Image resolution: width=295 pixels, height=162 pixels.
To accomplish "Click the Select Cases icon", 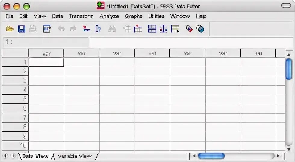I will tap(175, 29).
